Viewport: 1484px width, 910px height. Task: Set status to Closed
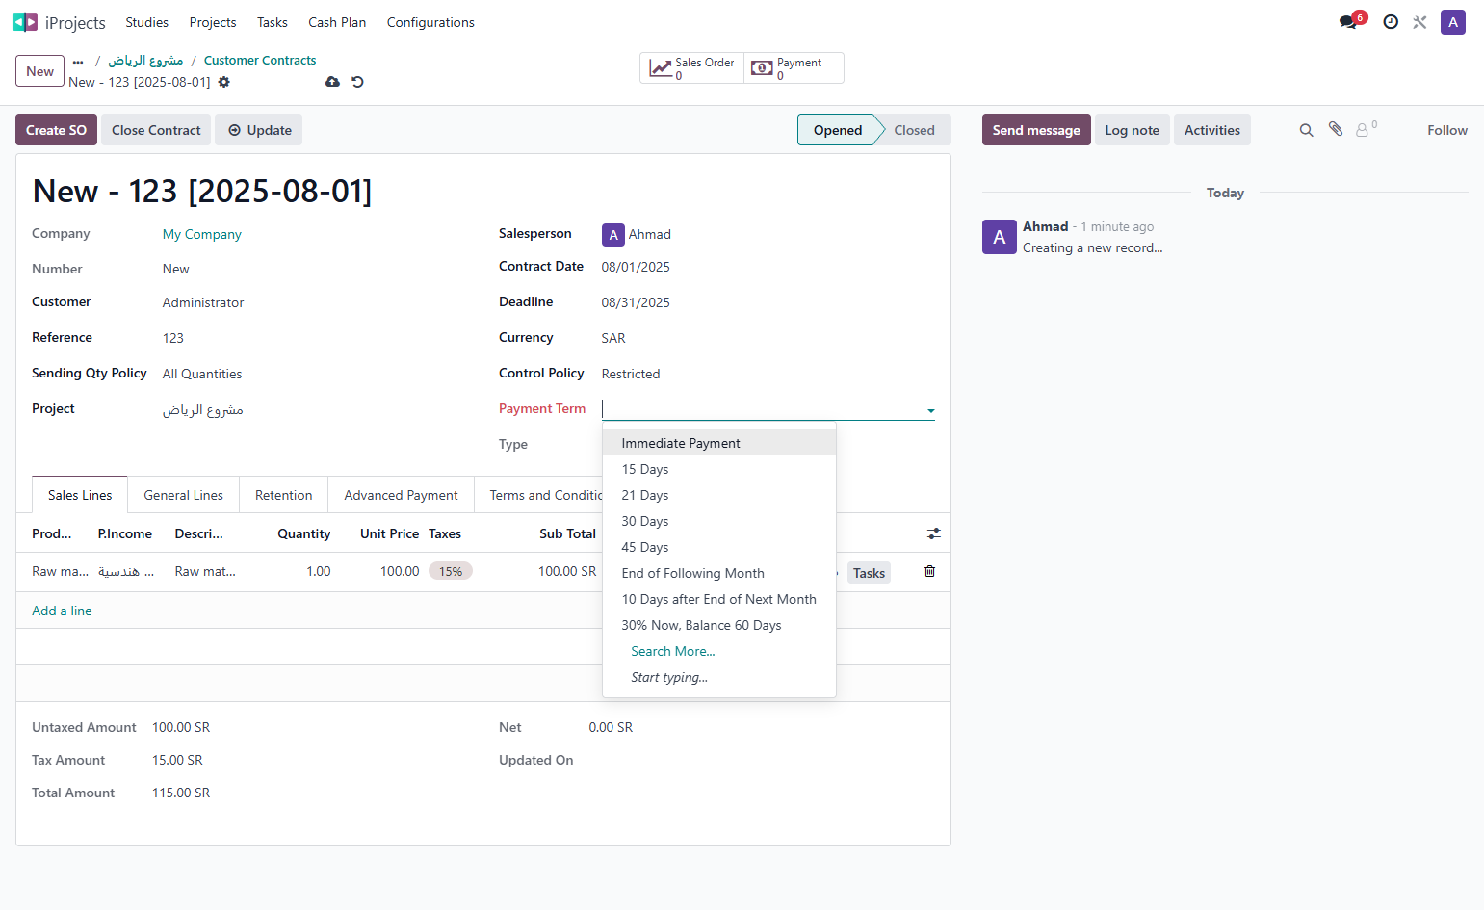click(x=914, y=130)
